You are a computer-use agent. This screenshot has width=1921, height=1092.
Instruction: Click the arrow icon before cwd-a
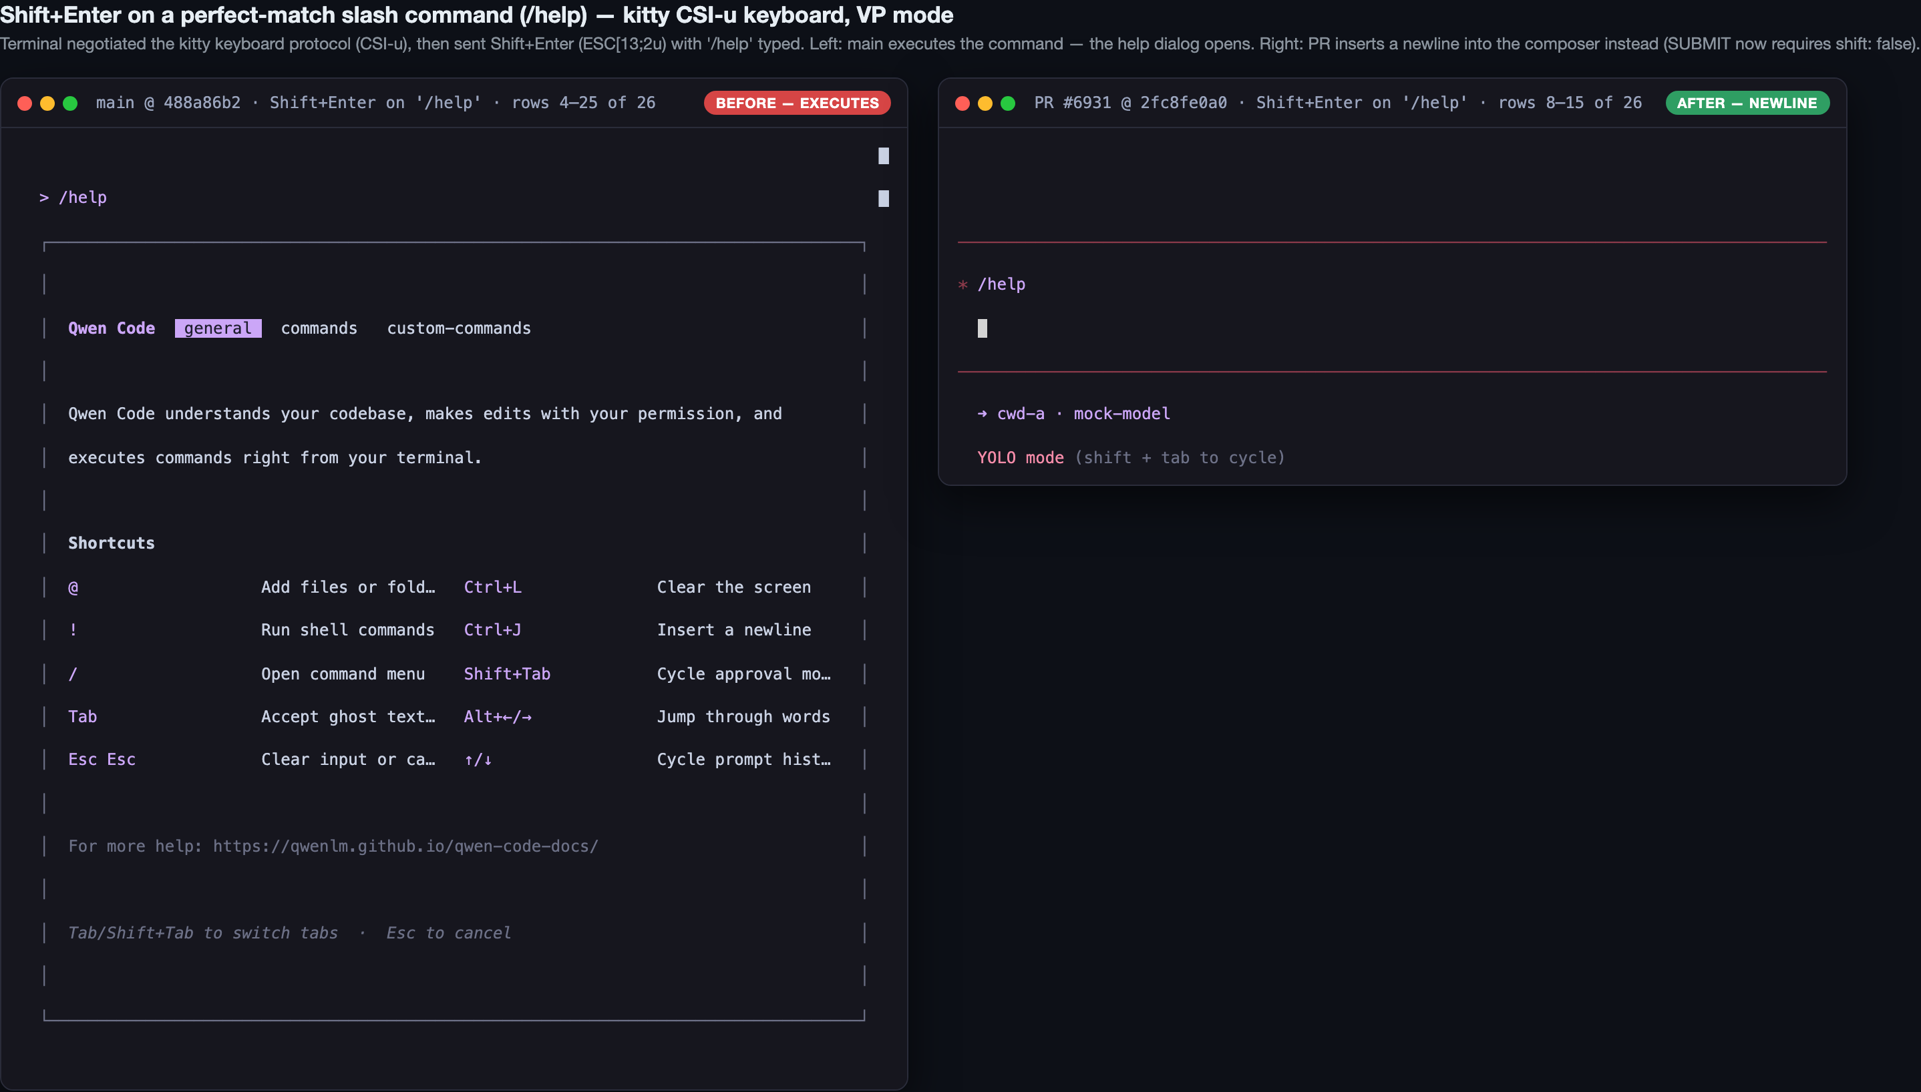pos(983,414)
